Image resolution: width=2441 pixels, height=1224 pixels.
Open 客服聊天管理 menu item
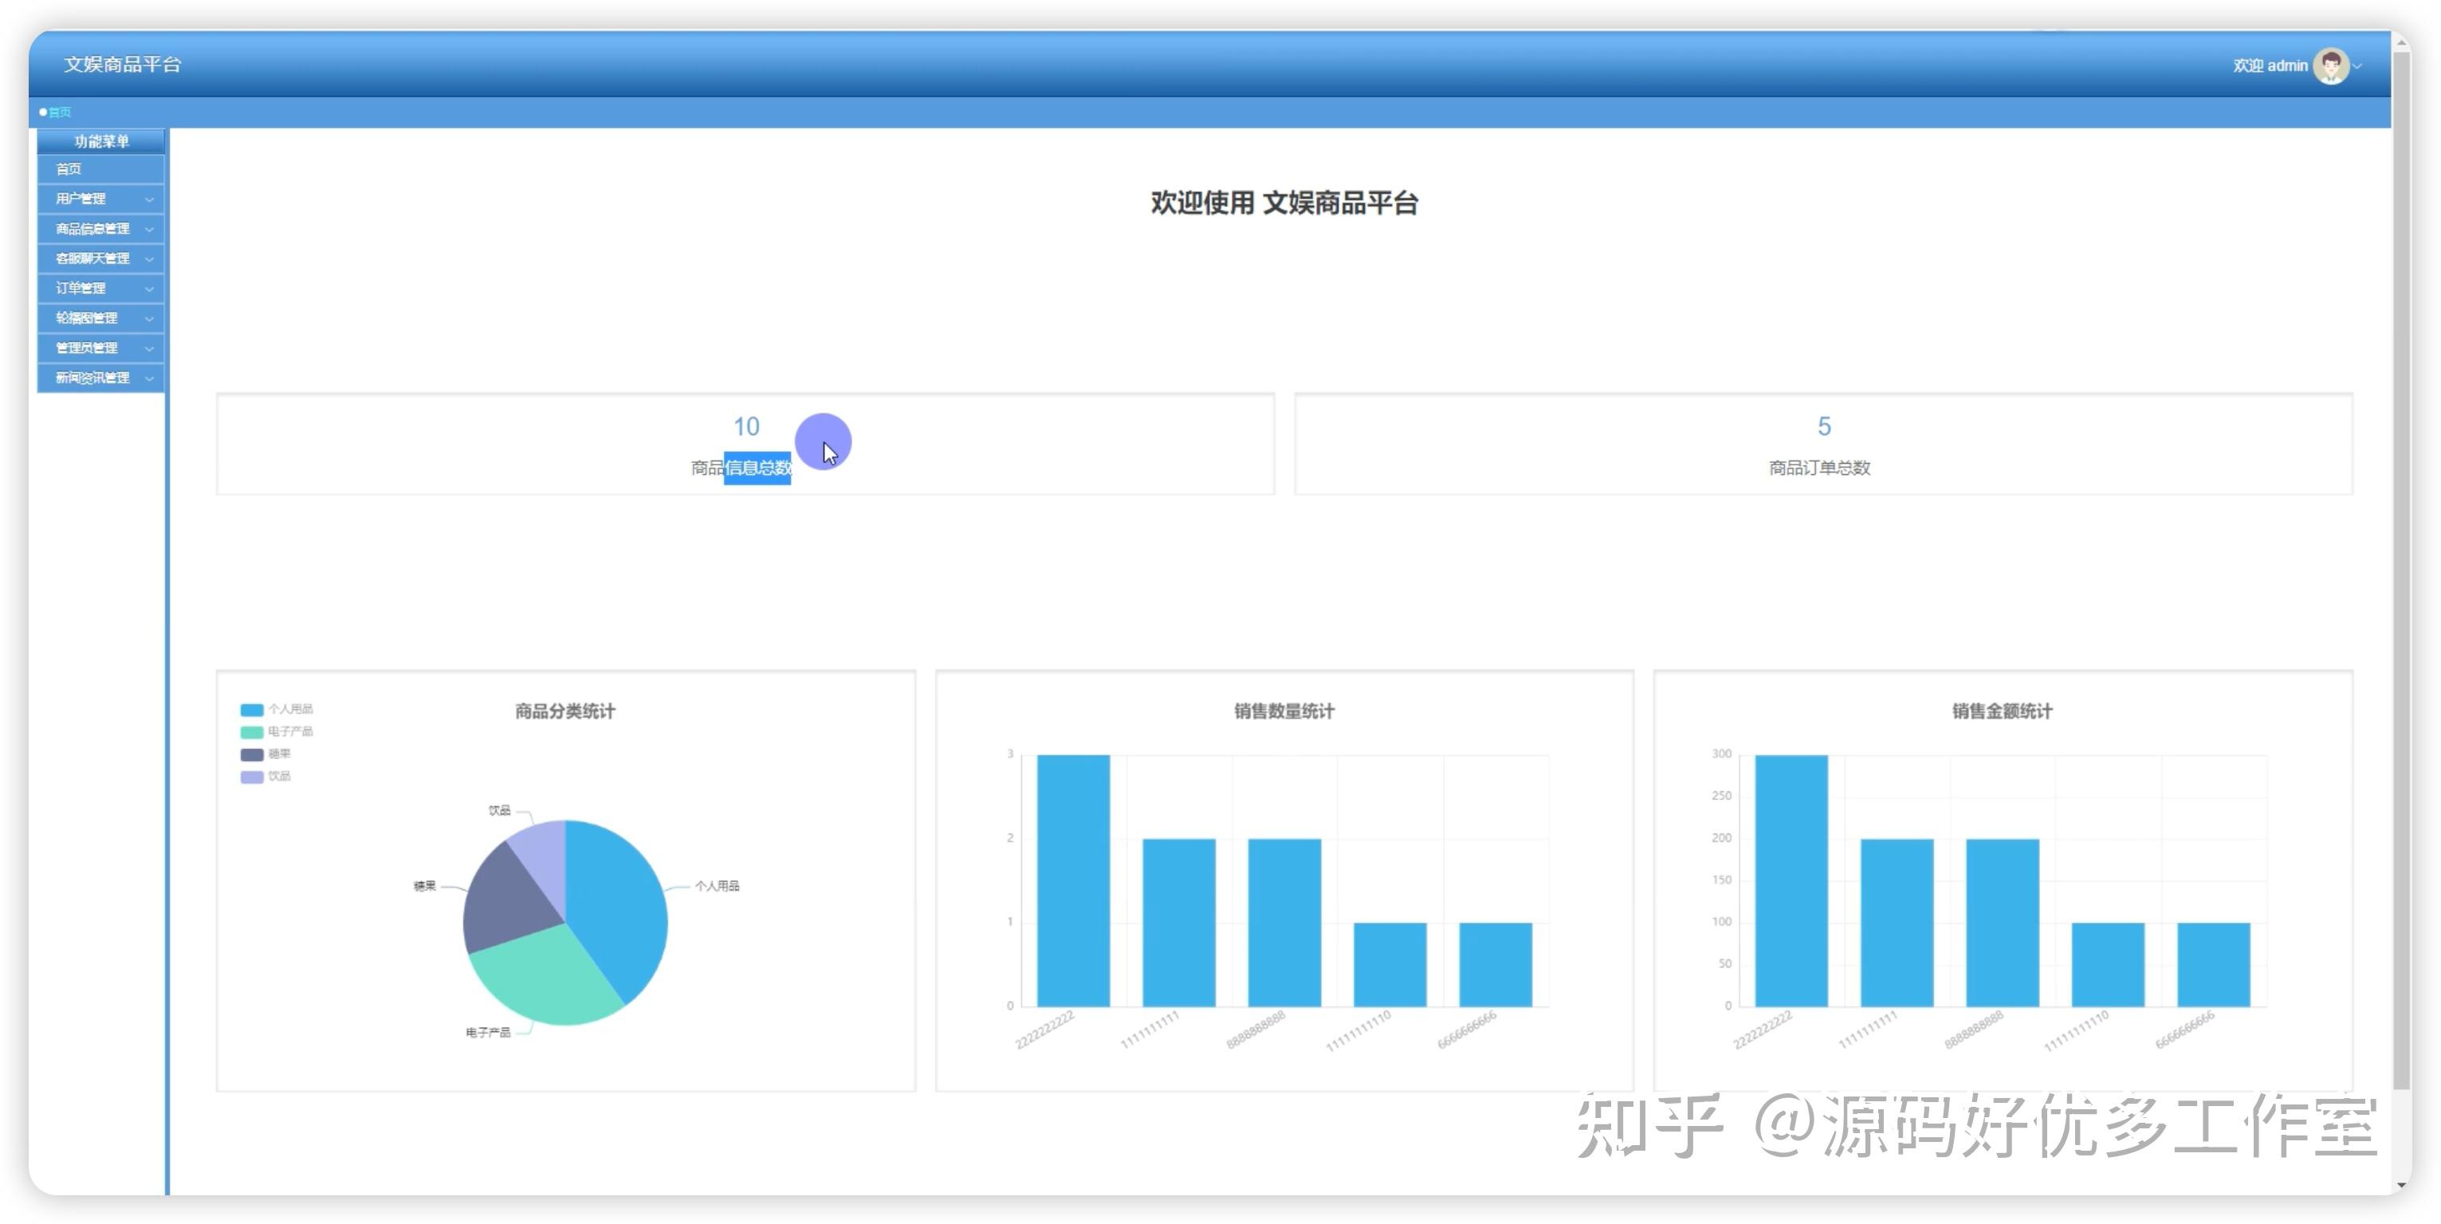pos(92,259)
